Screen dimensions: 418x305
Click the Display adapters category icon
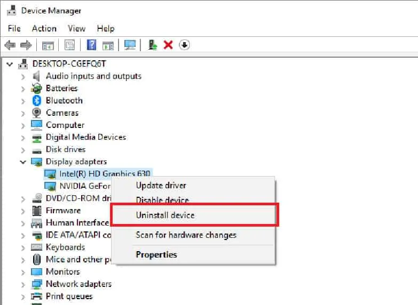pos(36,162)
